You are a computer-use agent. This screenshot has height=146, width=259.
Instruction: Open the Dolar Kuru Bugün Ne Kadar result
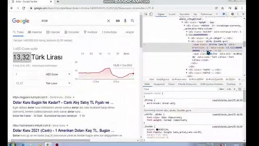[63, 103]
